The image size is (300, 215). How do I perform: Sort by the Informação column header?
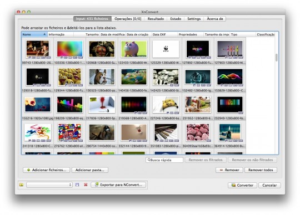60,34
